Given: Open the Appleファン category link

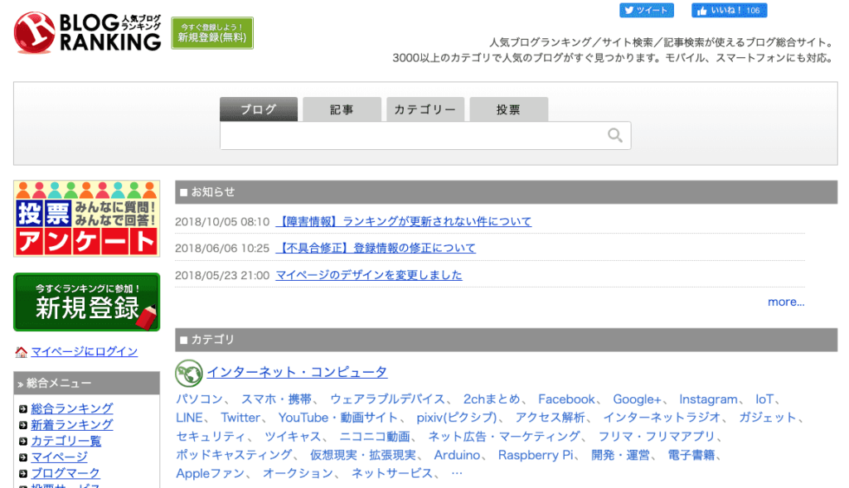Looking at the screenshot, I should [210, 473].
